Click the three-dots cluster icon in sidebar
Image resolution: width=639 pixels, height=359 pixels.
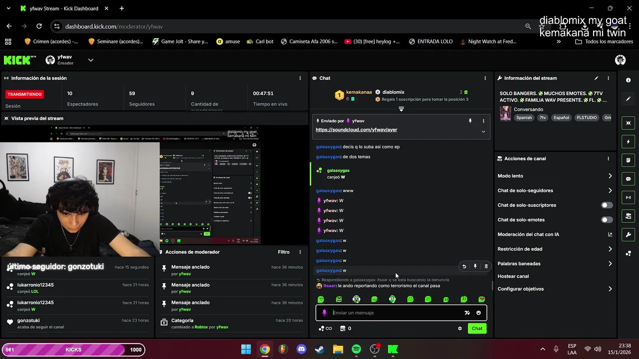(628, 253)
